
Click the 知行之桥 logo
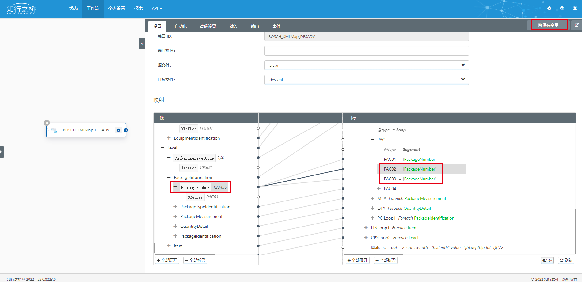pyautogui.click(x=21, y=9)
